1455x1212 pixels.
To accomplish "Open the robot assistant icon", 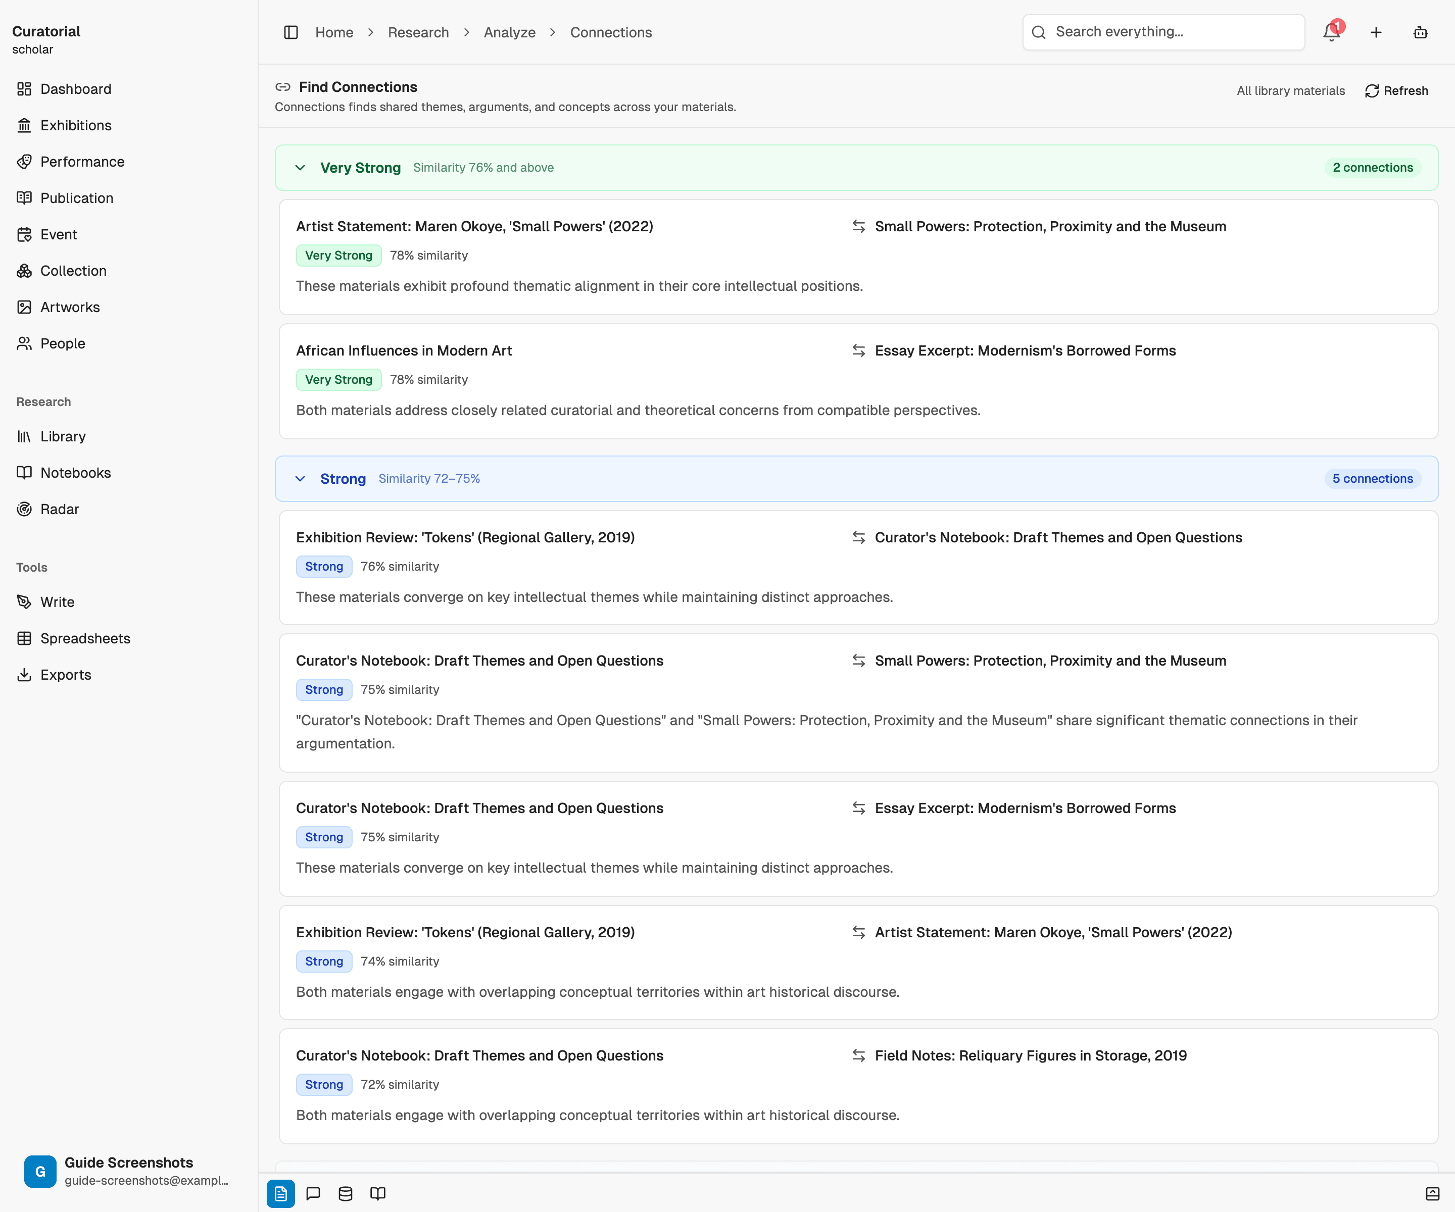I will point(1420,32).
